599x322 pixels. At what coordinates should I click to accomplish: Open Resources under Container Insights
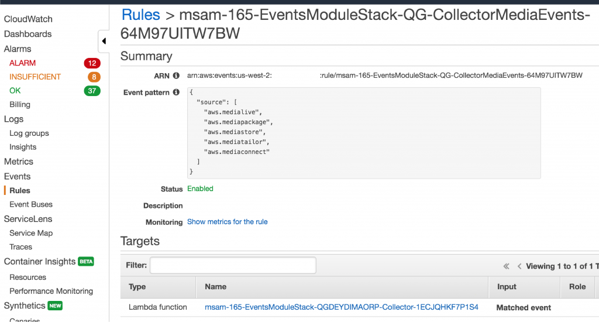[x=27, y=278]
